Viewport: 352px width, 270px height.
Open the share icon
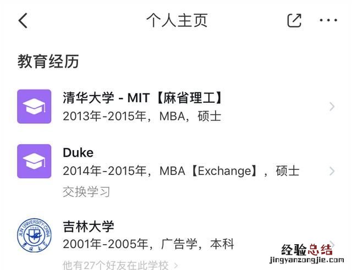(x=294, y=21)
